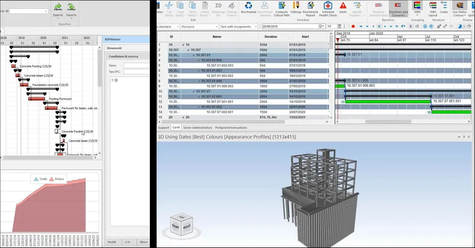Open the Schedule Health Check
The height and width of the screenshot is (248, 475).
[327, 7]
